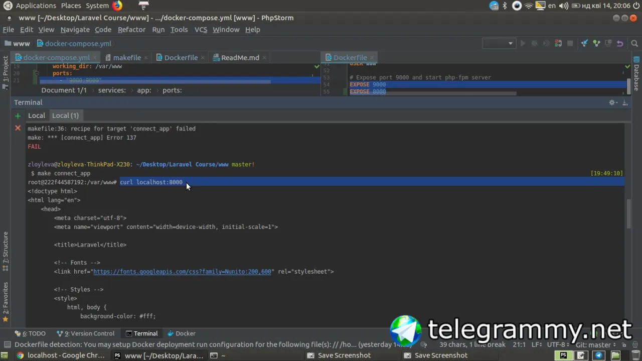Click the purple Revert arrow icon
The width and height of the screenshot is (642, 361).
[x=620, y=44]
